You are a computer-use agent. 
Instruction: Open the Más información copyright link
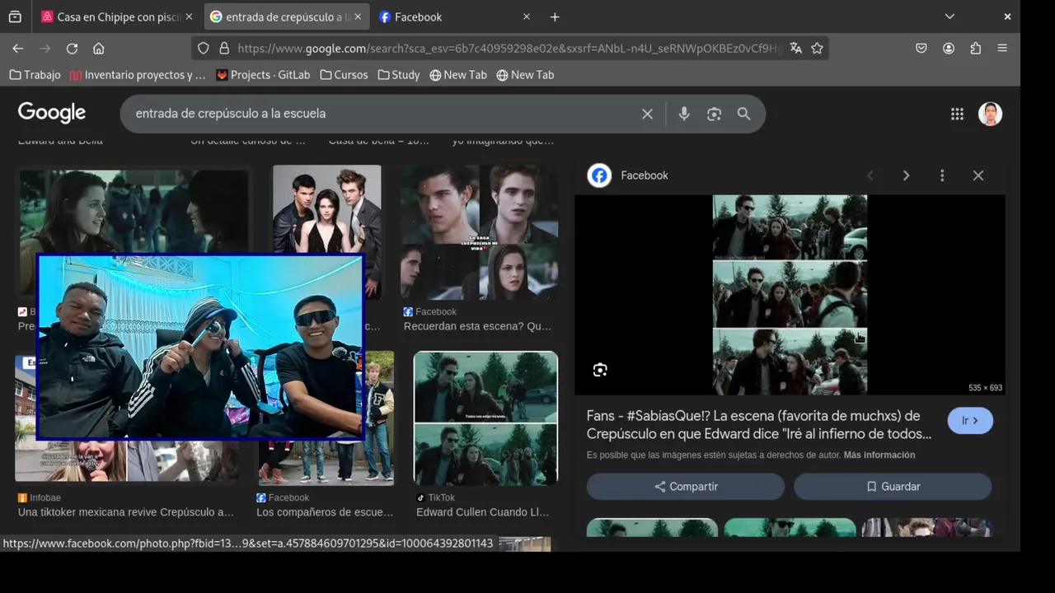pyautogui.click(x=879, y=455)
